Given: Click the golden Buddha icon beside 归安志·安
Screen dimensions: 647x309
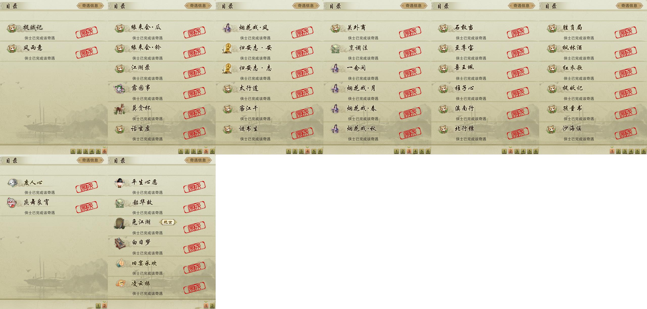Looking at the screenshot, I should [227, 48].
